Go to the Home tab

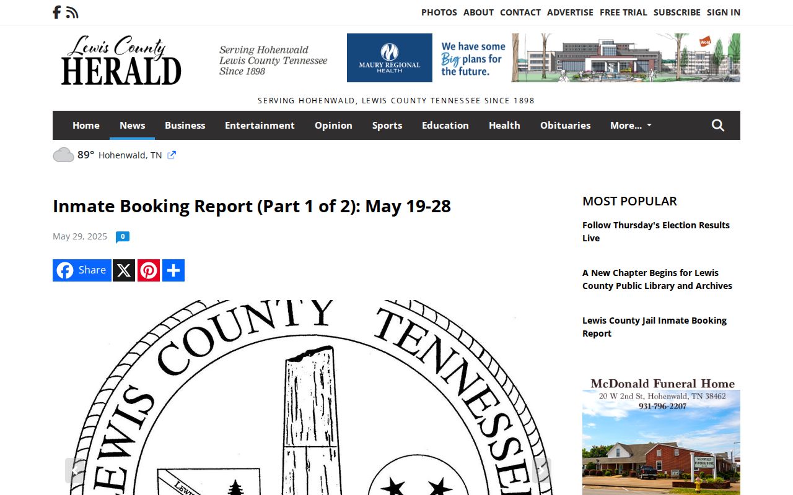click(x=86, y=126)
